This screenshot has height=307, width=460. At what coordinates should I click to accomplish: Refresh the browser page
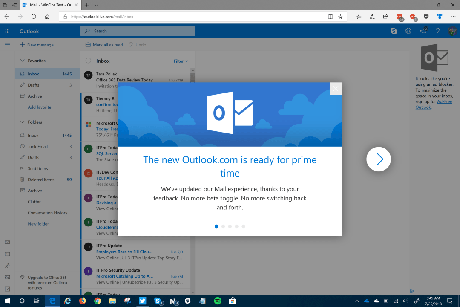(x=34, y=17)
